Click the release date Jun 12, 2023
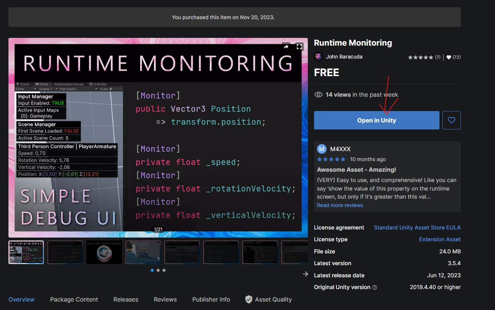The image size is (495, 310). pyautogui.click(x=444, y=275)
